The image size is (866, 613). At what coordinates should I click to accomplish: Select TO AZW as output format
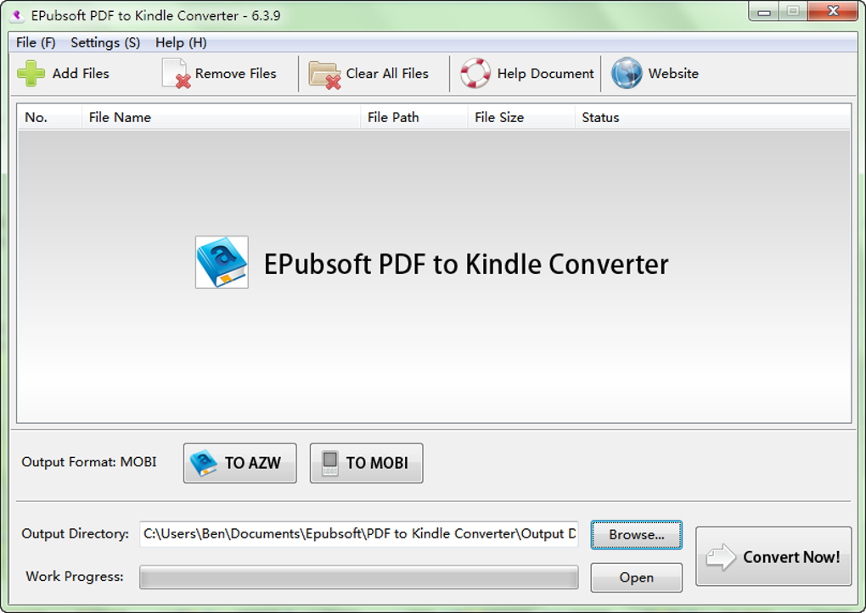[x=239, y=462]
